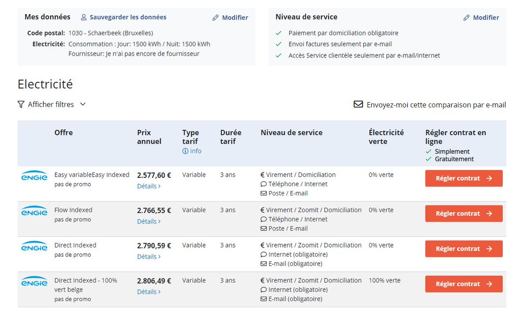Open Détails for Flow Indexed 2.766,55 €
This screenshot has height=309, width=531.
pos(149,221)
